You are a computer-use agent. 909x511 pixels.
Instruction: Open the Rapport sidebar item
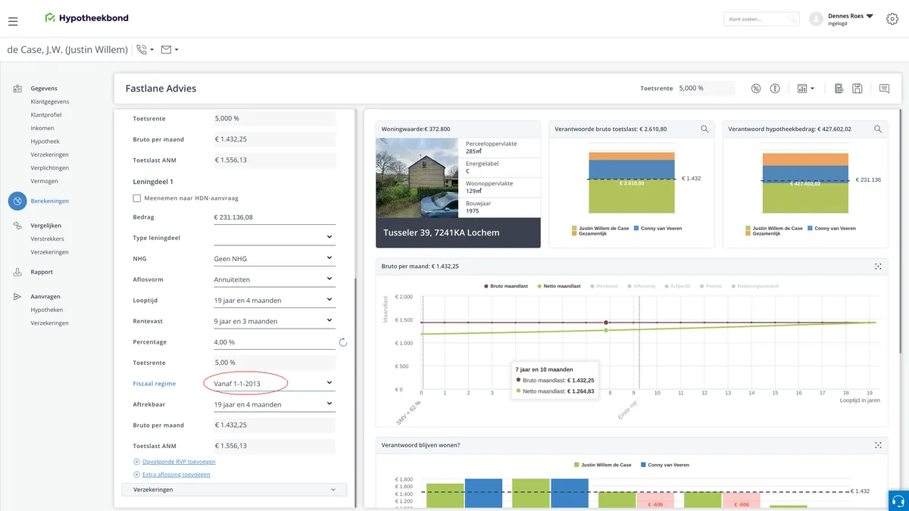pyautogui.click(x=42, y=272)
